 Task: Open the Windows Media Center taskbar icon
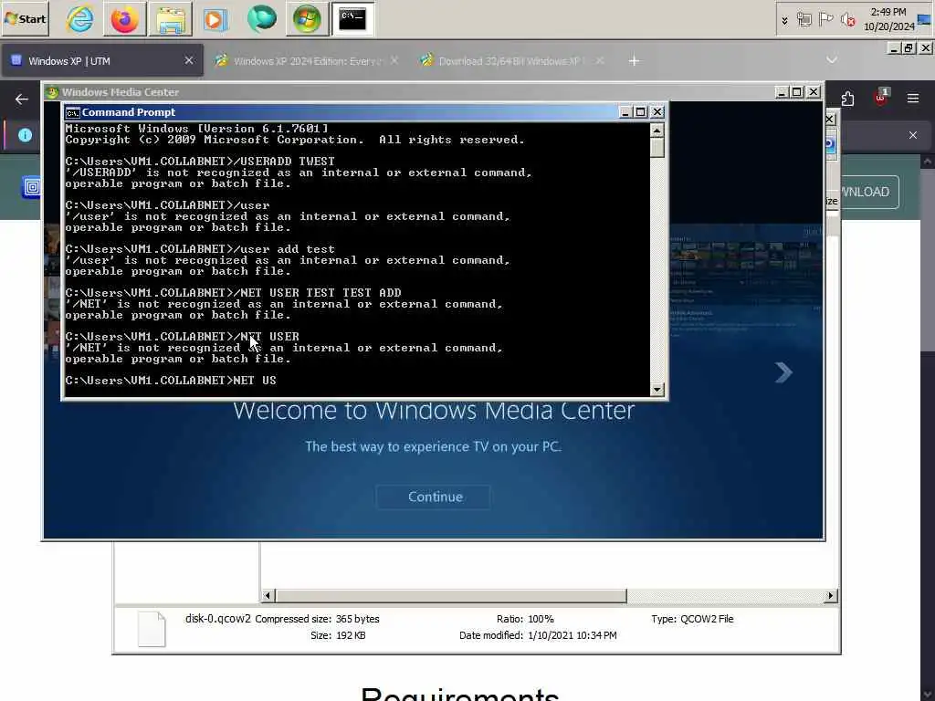pyautogui.click(x=307, y=19)
